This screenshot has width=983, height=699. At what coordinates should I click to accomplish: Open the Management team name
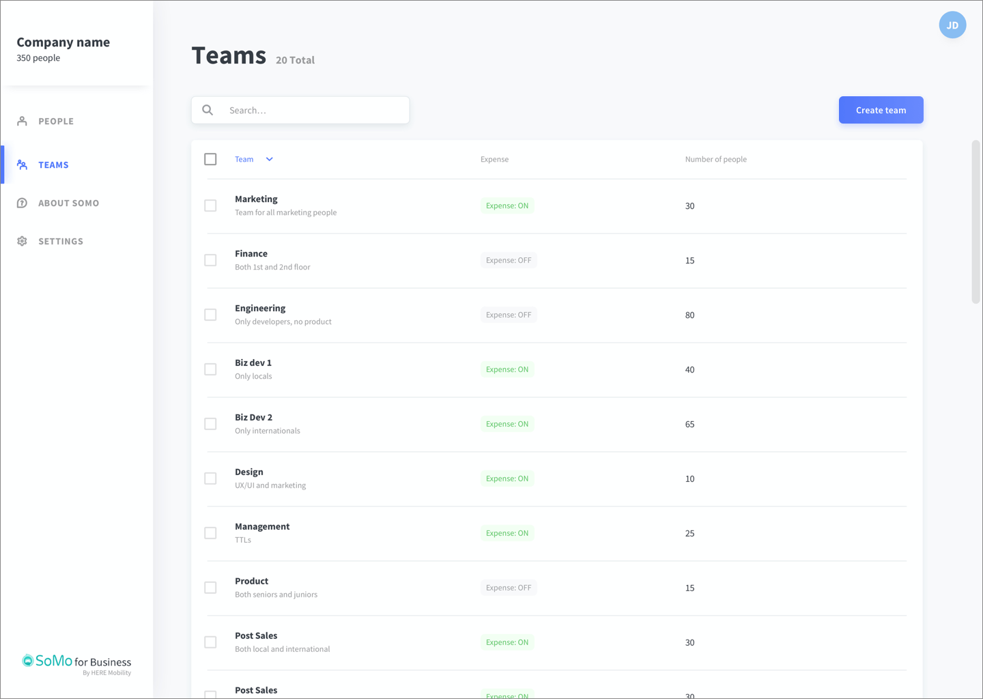point(262,526)
